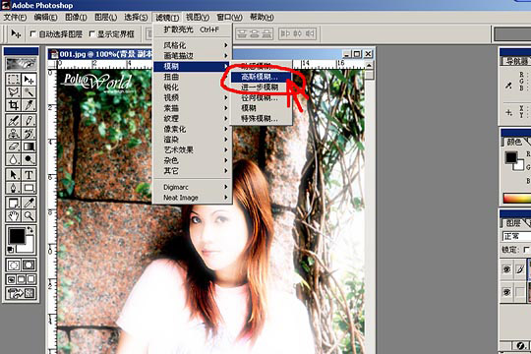Select the Eraser tool
The width and height of the screenshot is (531, 354).
(14, 147)
